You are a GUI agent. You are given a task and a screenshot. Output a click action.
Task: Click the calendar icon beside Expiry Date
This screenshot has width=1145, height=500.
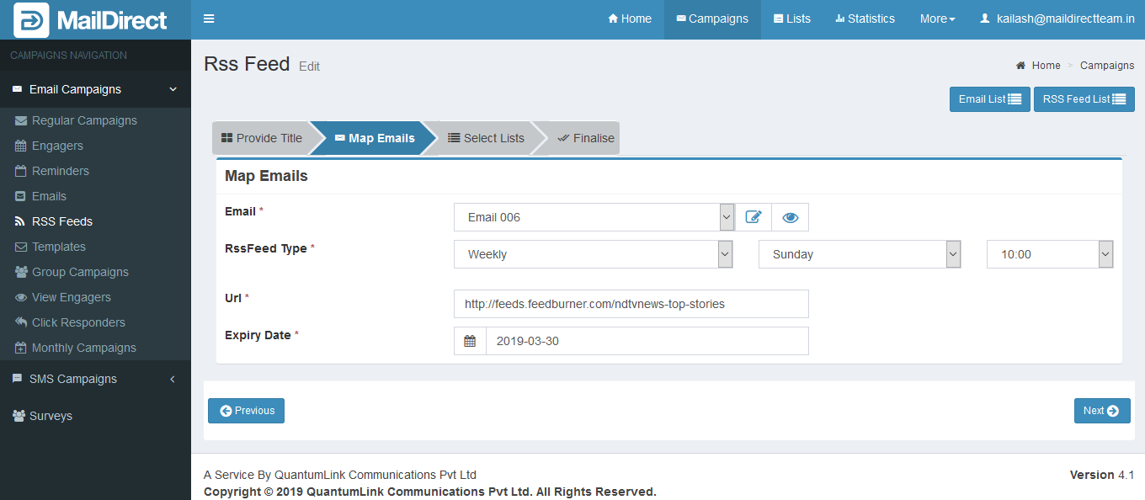tap(470, 341)
